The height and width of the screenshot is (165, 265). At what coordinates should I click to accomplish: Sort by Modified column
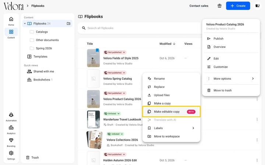coord(167,44)
